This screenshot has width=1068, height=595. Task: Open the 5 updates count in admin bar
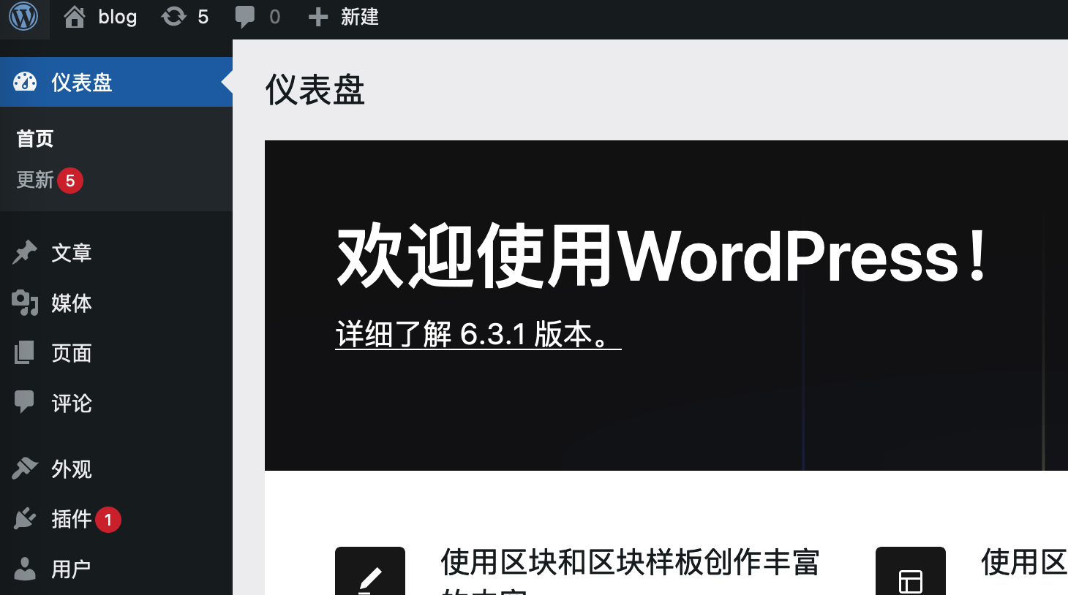203,17
